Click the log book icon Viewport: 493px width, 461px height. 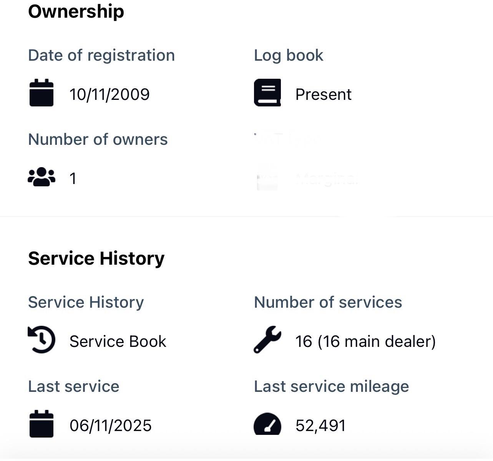click(x=267, y=93)
